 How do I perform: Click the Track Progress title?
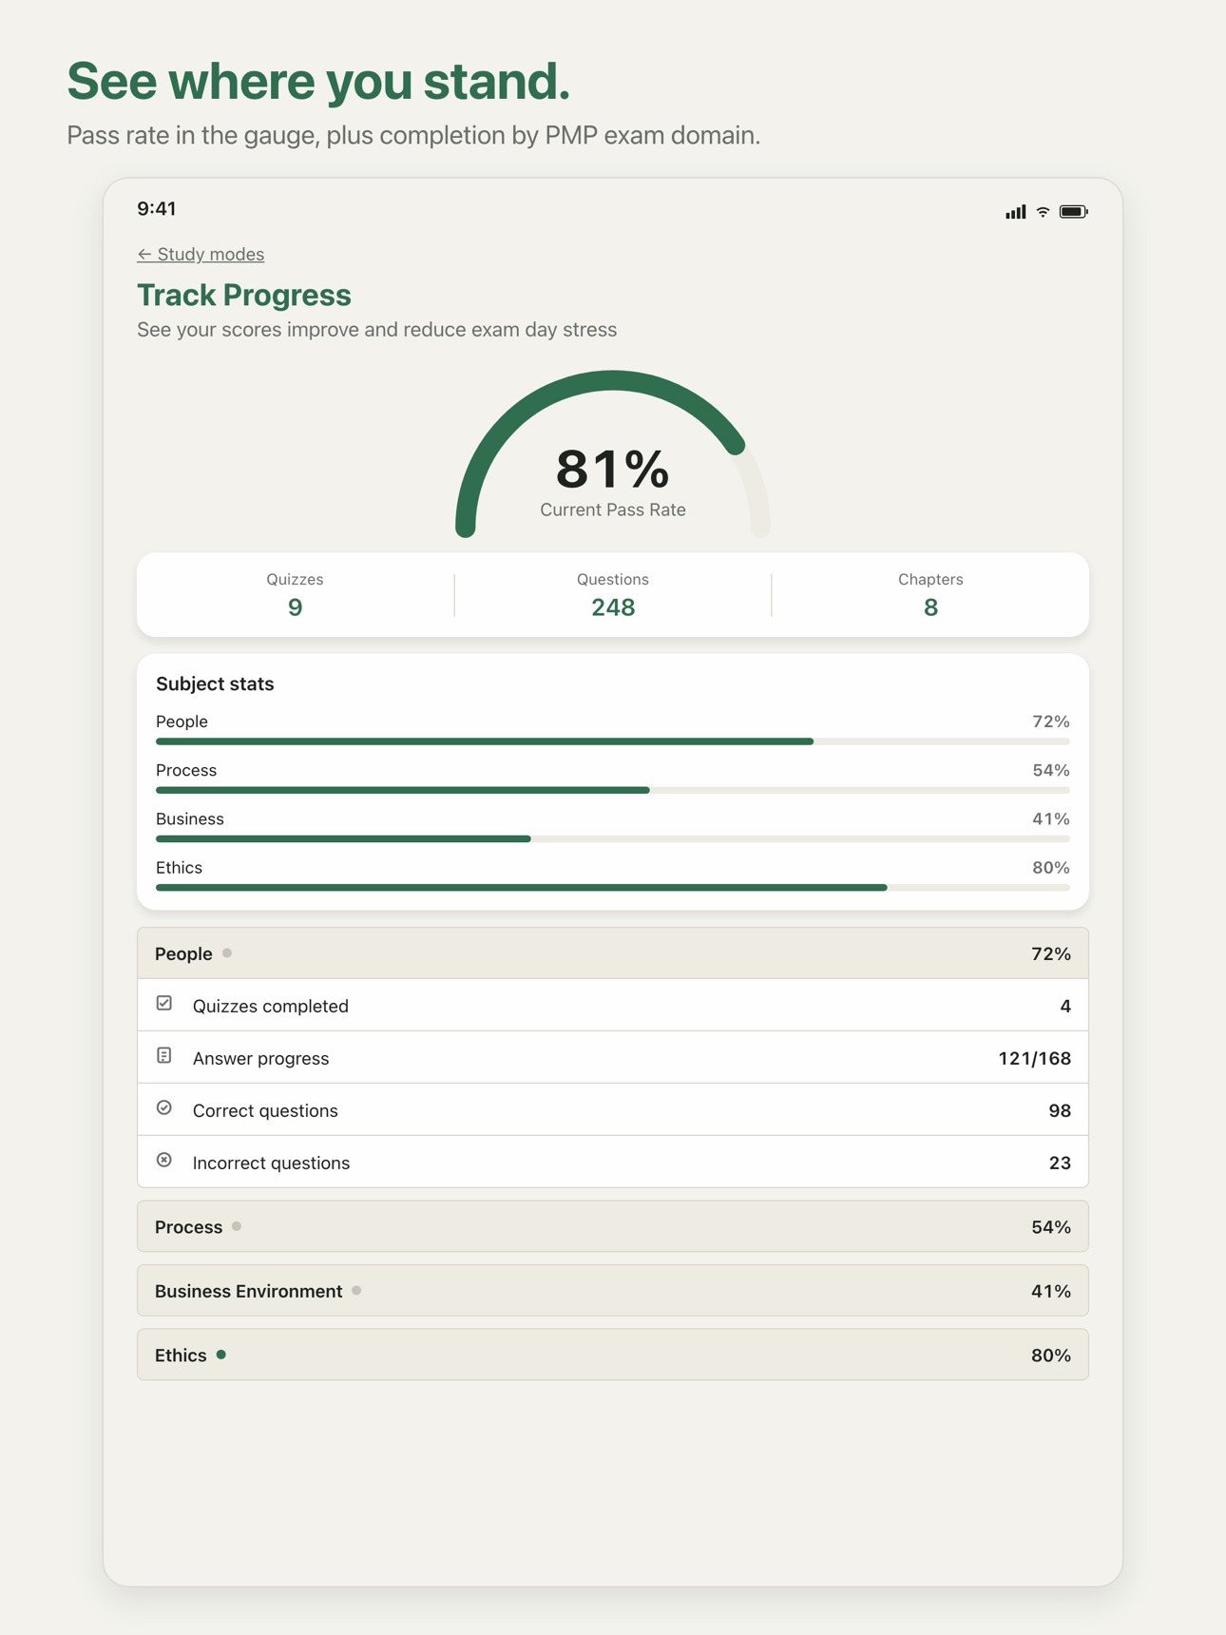244,295
